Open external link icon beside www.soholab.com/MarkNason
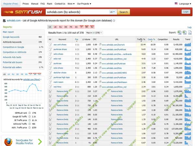The image size is (195, 146). click(x=100, y=82)
